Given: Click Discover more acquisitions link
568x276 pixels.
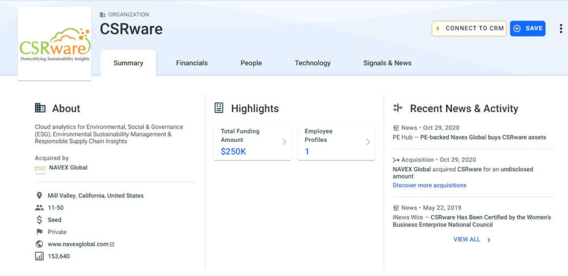Looking at the screenshot, I should click(x=429, y=185).
